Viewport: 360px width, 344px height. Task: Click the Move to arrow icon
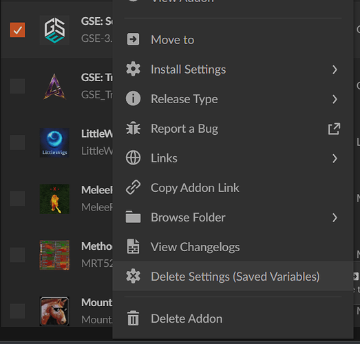[133, 39]
